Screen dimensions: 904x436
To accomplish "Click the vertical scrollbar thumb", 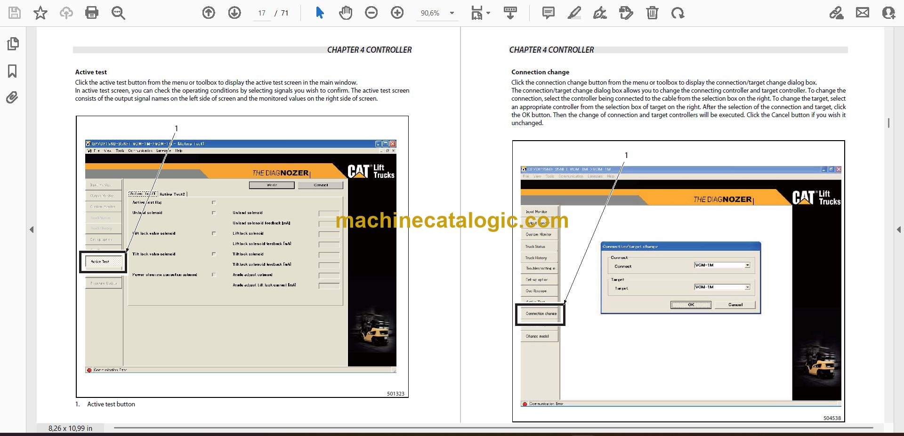I will tap(888, 123).
